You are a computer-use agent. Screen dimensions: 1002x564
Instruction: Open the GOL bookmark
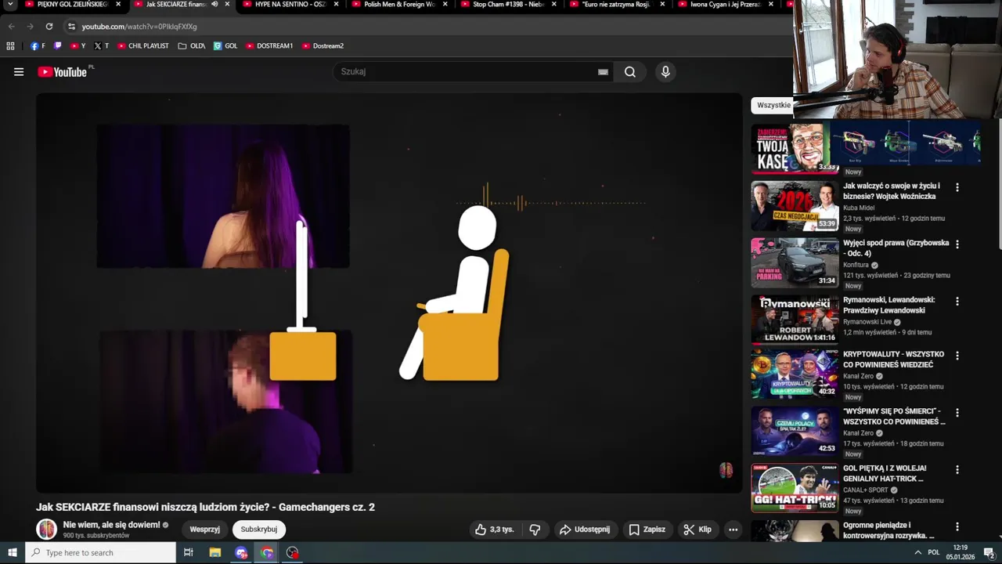pos(225,46)
